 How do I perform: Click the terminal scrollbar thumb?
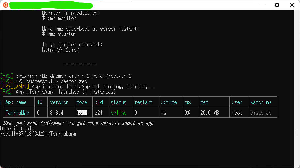click(297, 134)
